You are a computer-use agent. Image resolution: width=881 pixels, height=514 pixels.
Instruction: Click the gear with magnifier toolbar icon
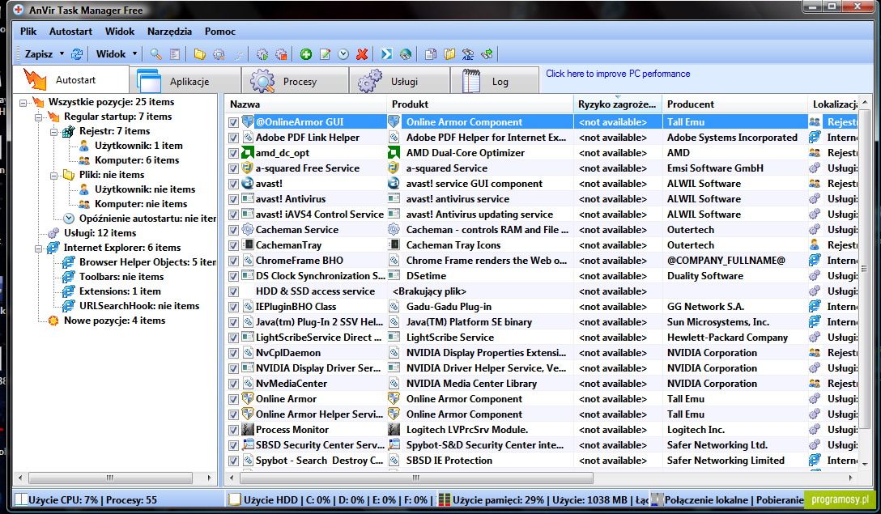219,54
